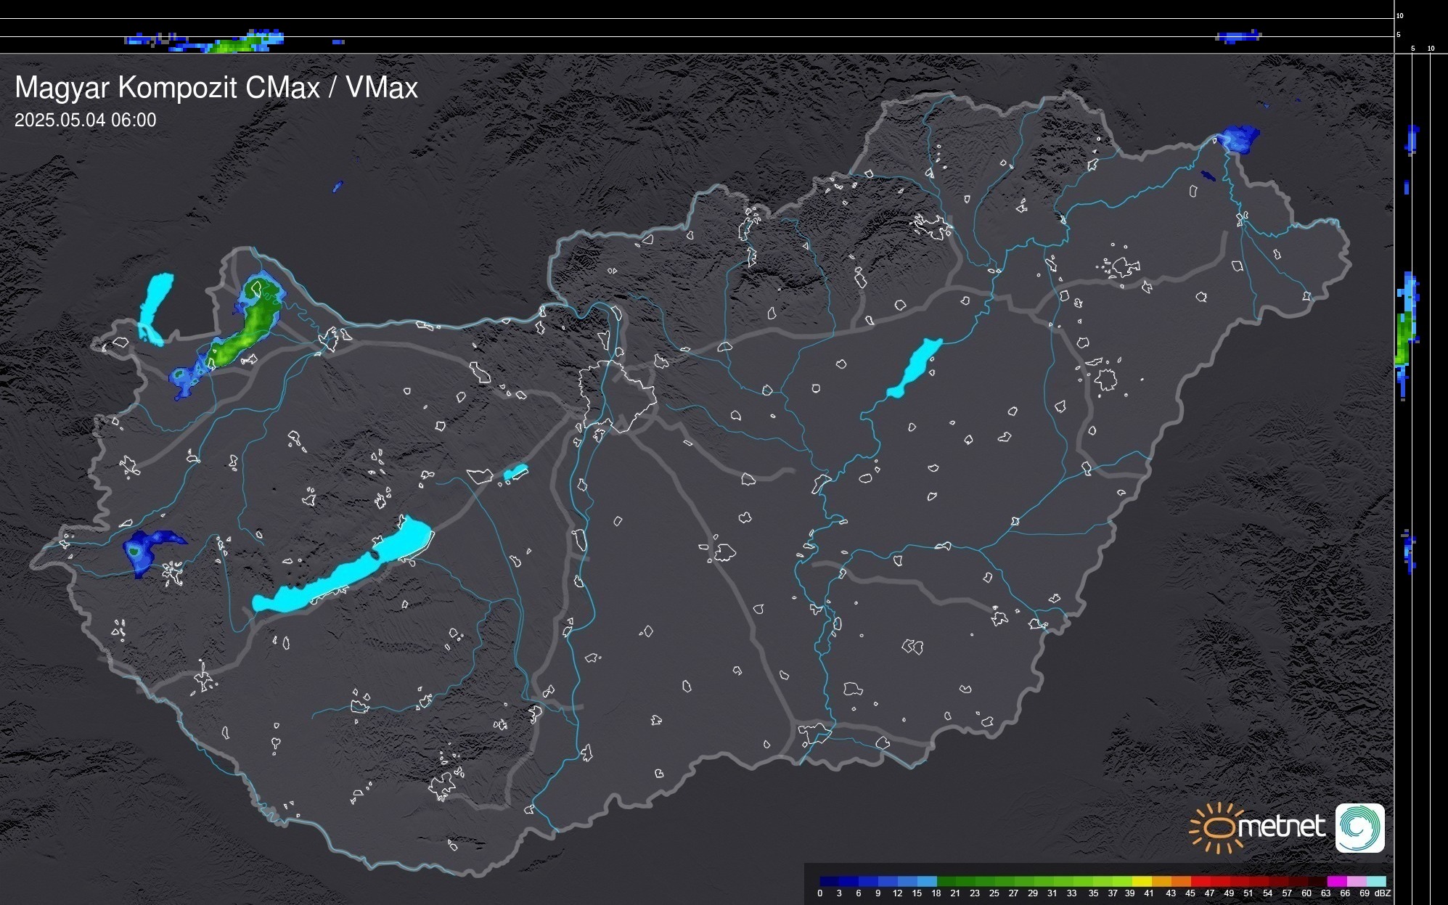
Task: Select the magenta 63 dBZ color swatch
Action: click(x=1336, y=881)
